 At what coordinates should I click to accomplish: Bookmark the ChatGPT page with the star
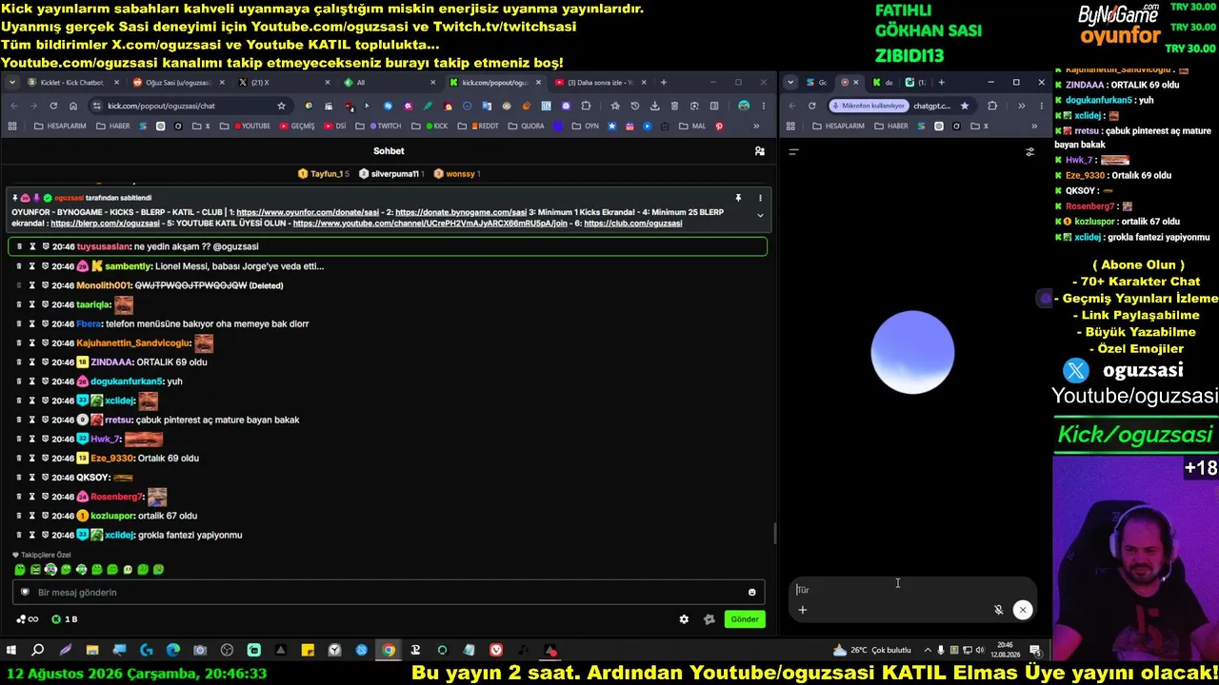965,106
